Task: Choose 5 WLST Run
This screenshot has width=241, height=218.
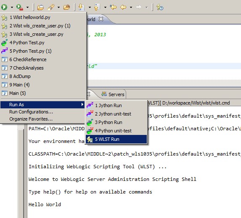Action: (x=117, y=139)
